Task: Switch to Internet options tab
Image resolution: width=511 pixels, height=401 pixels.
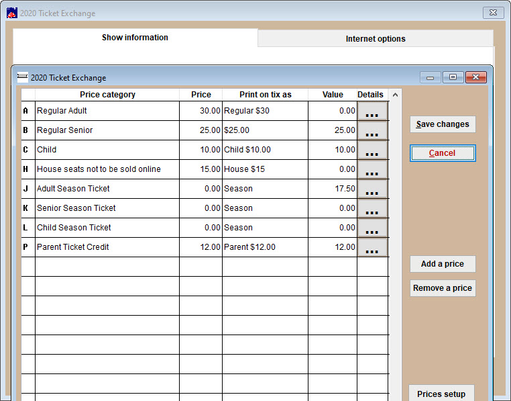Action: tap(376, 38)
